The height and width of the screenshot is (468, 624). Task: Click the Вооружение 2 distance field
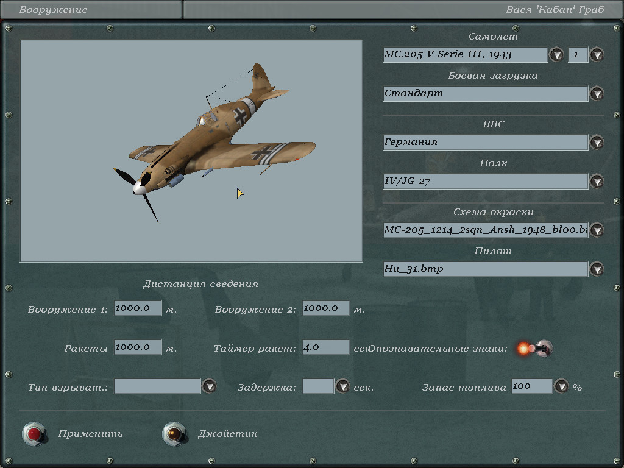[325, 308]
